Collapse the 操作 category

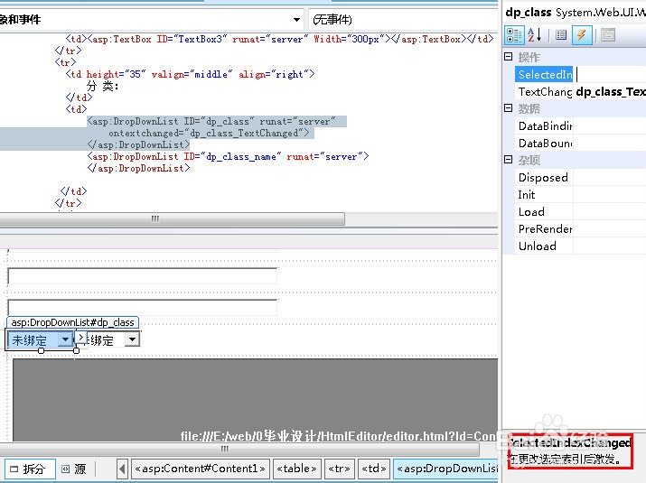pyautogui.click(x=509, y=57)
